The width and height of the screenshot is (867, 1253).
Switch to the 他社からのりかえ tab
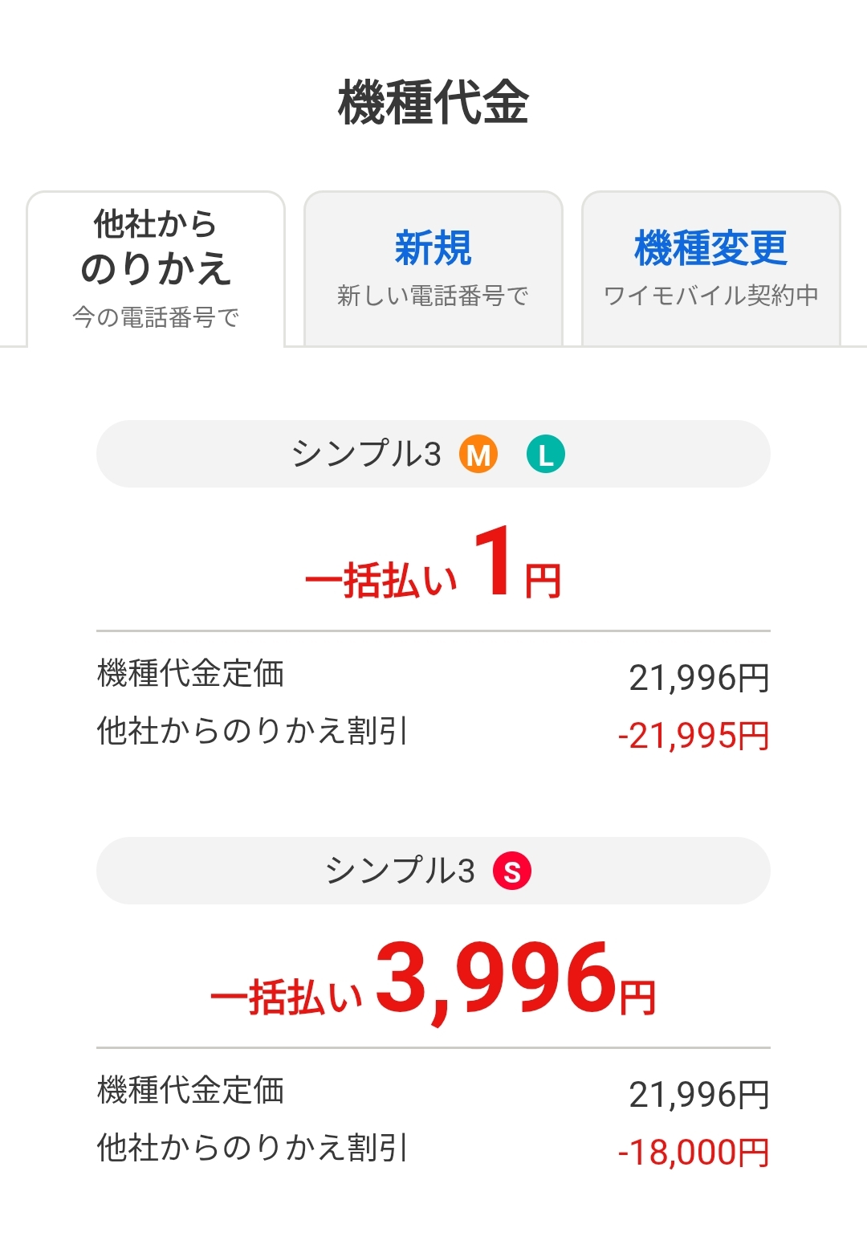tap(156, 269)
